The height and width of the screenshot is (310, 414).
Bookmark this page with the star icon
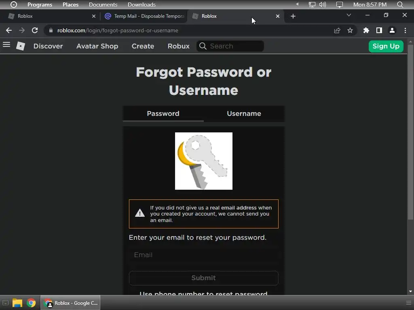click(350, 30)
